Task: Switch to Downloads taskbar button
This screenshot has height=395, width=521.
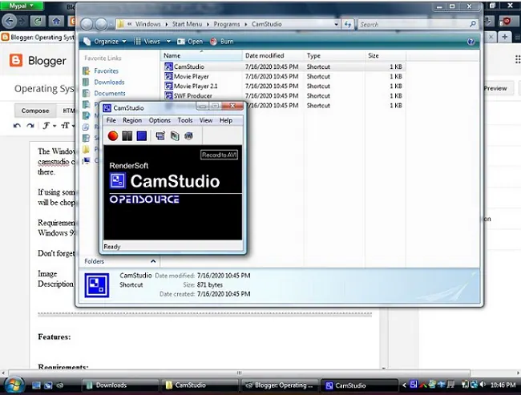Action: (120, 385)
